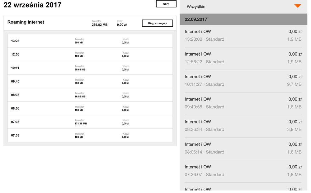
Task: Select the 13:28 transfer row
Action: coord(90,41)
